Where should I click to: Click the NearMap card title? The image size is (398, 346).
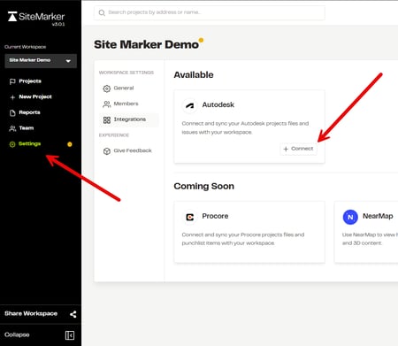click(x=378, y=216)
